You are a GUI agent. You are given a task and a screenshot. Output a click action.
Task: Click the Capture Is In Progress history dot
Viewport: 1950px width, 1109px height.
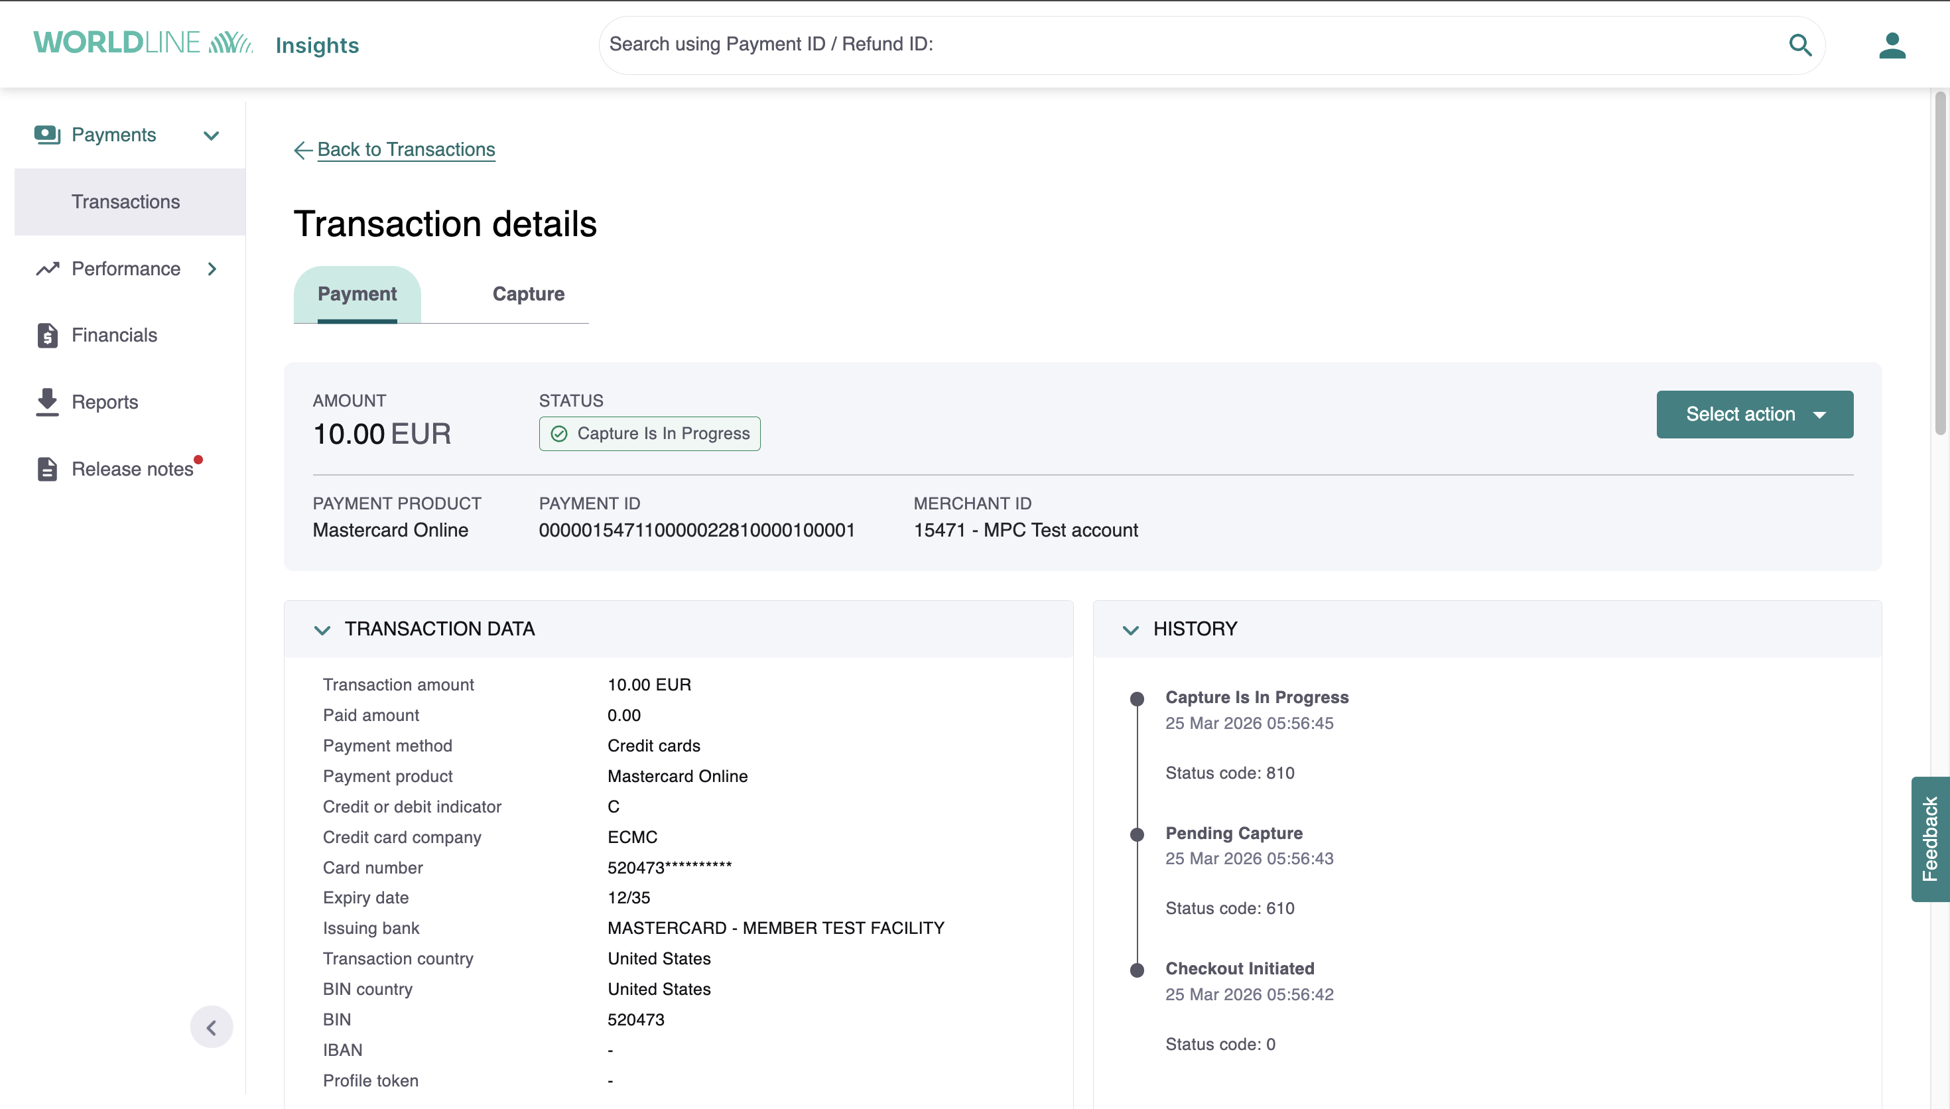coord(1137,698)
